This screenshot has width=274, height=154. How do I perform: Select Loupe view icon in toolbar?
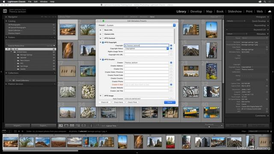pos(66,125)
